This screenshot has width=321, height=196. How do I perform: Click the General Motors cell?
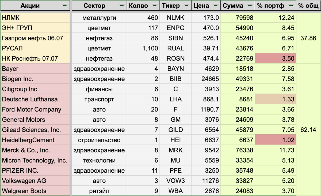click(35, 120)
